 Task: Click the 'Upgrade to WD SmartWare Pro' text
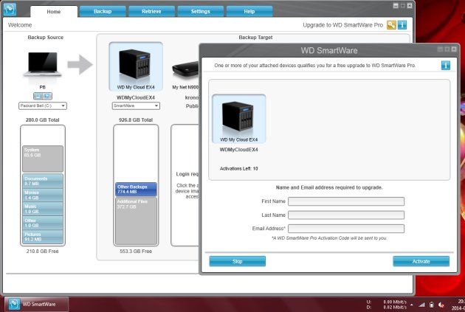coord(342,25)
